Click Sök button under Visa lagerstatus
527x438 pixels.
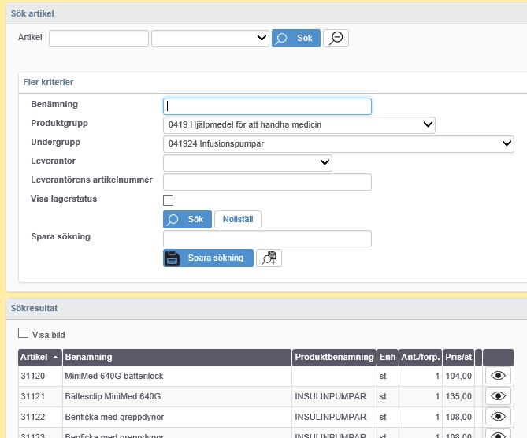(187, 219)
